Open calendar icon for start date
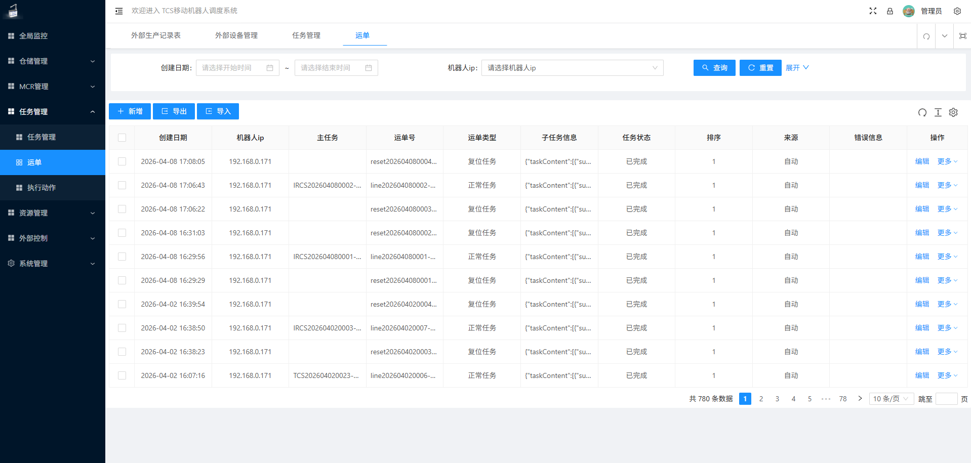 [270, 68]
